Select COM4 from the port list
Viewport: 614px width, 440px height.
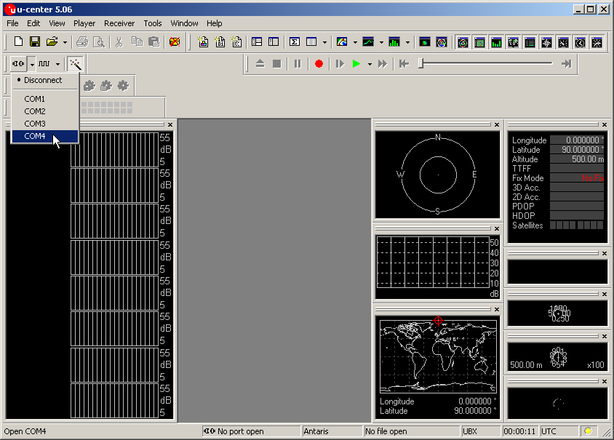coord(35,136)
